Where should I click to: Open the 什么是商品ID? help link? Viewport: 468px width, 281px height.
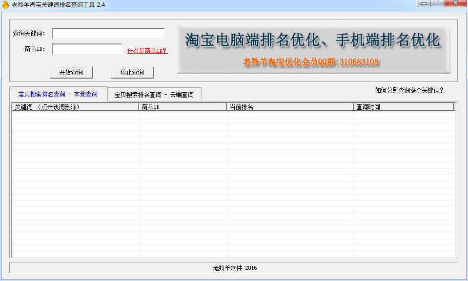pos(147,51)
